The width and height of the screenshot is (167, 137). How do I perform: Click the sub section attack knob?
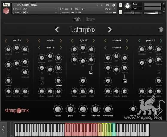[25, 62]
